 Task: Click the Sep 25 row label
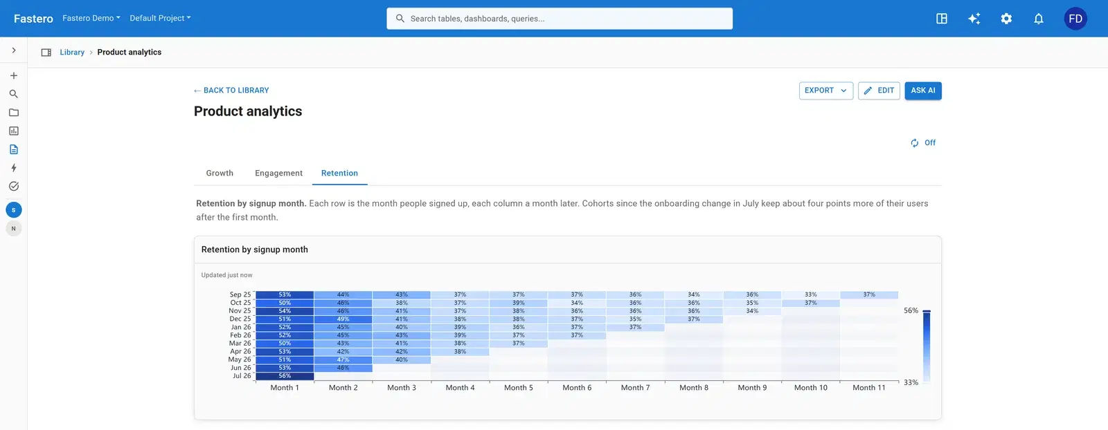click(x=240, y=295)
